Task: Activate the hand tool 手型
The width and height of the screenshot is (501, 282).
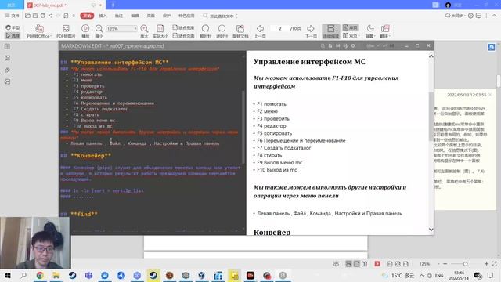Action: 13,27
